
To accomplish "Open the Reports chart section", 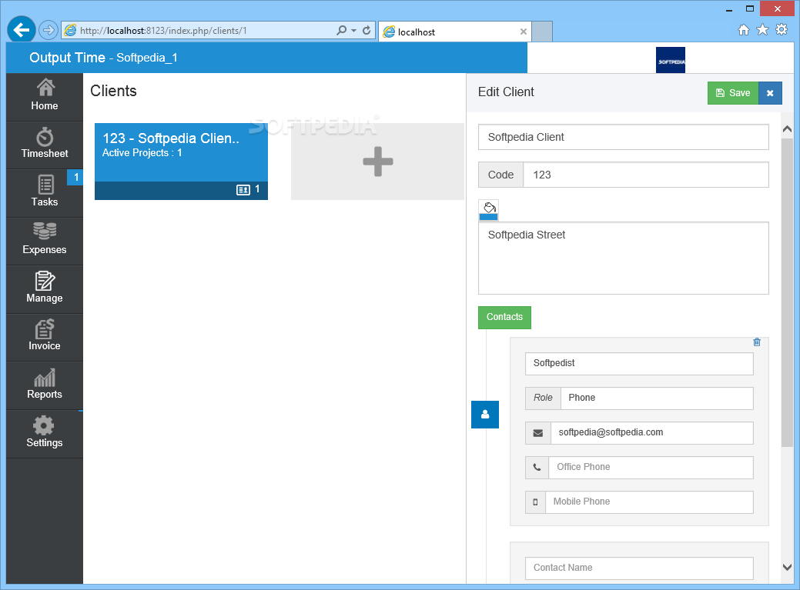I will 45,385.
